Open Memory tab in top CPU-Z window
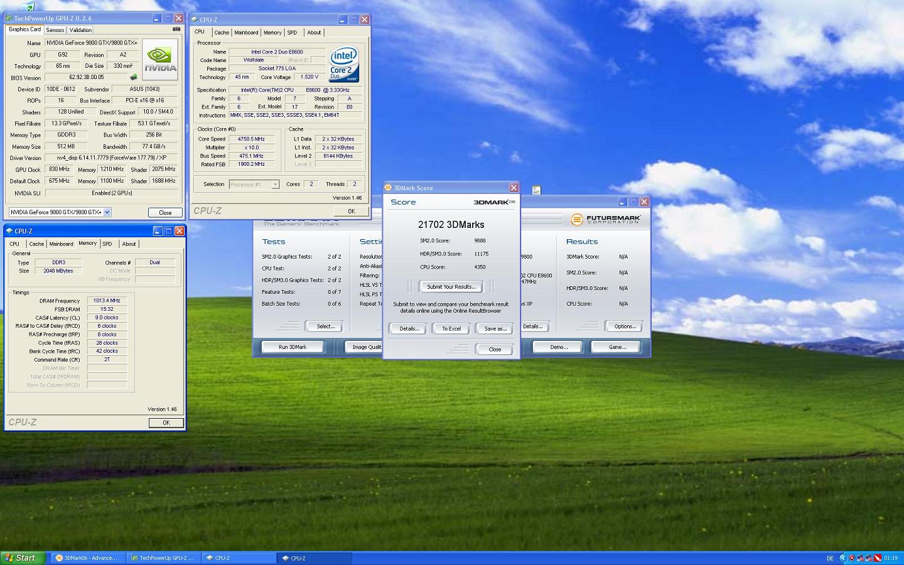Screen dimensions: 904x565 pyautogui.click(x=272, y=33)
